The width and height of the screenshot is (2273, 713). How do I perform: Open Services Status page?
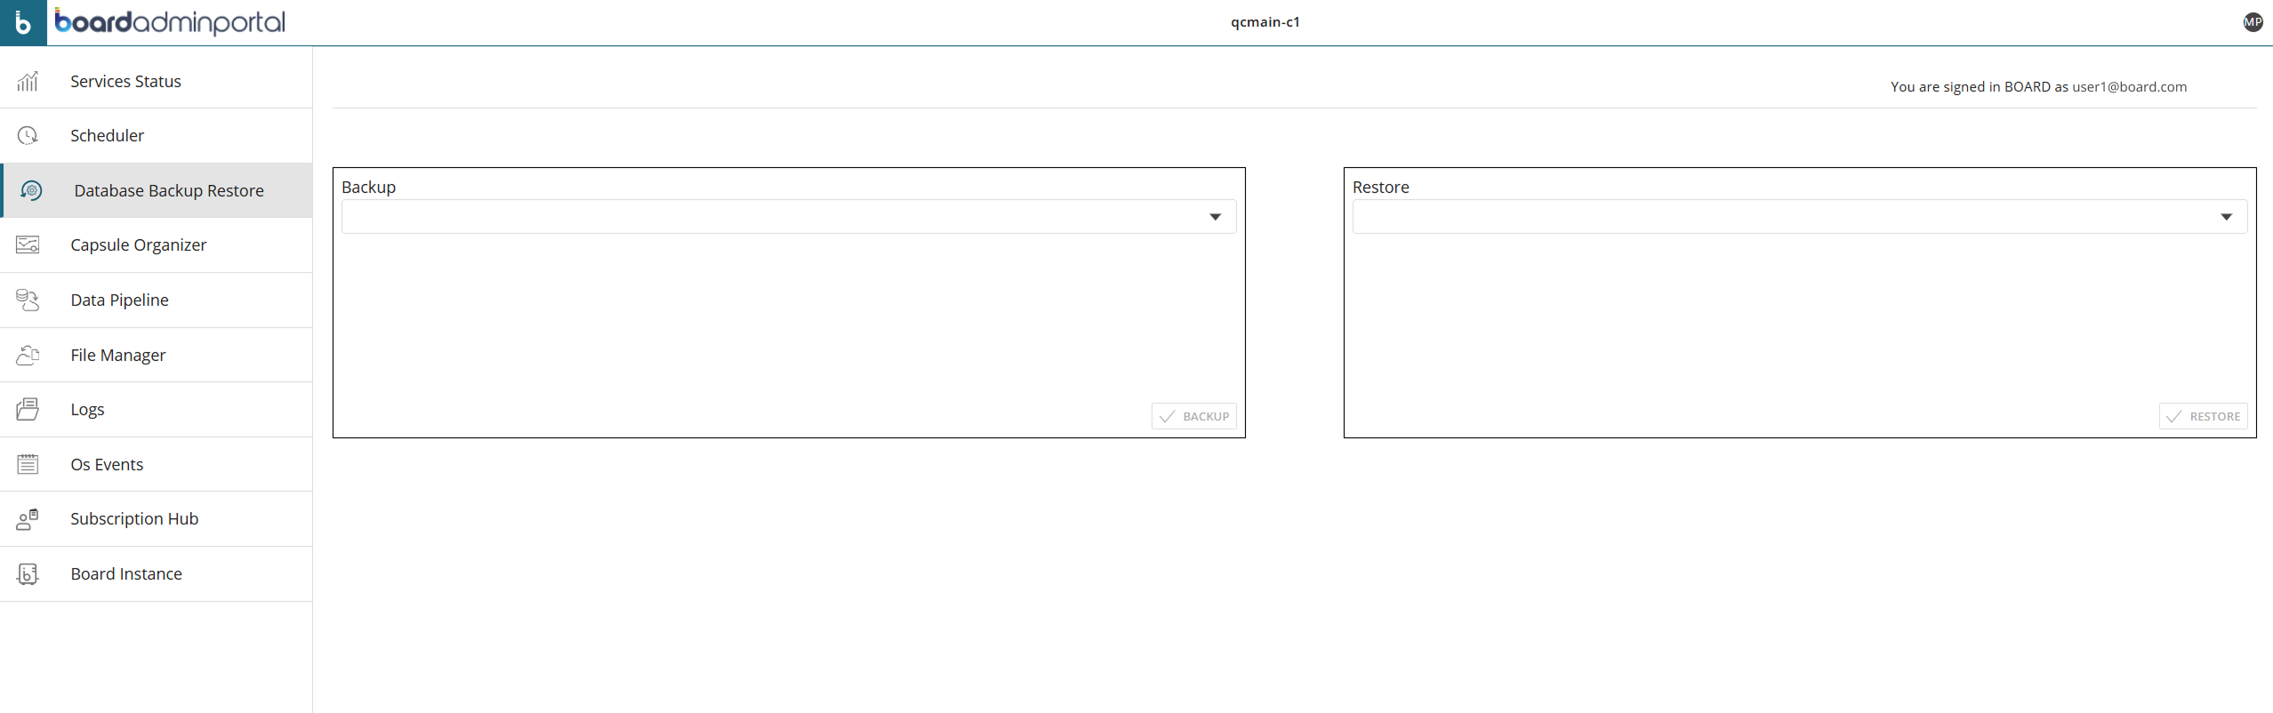[157, 81]
